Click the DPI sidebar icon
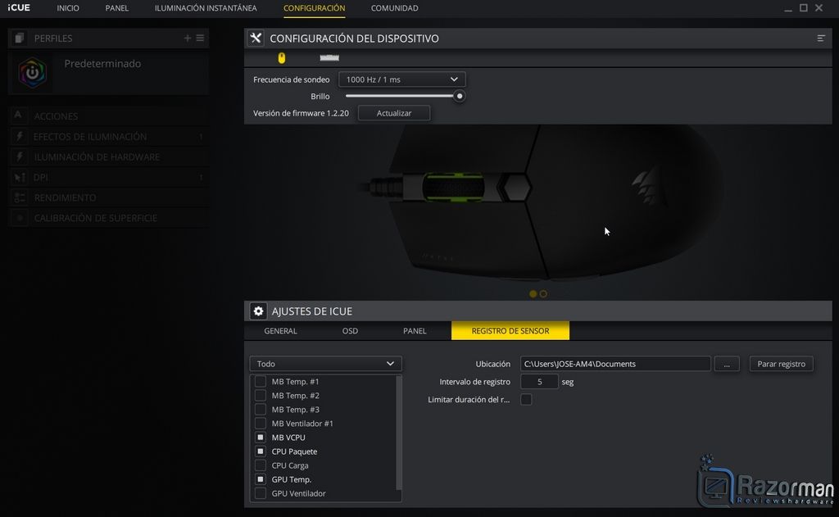The width and height of the screenshot is (839, 517). pyautogui.click(x=20, y=177)
